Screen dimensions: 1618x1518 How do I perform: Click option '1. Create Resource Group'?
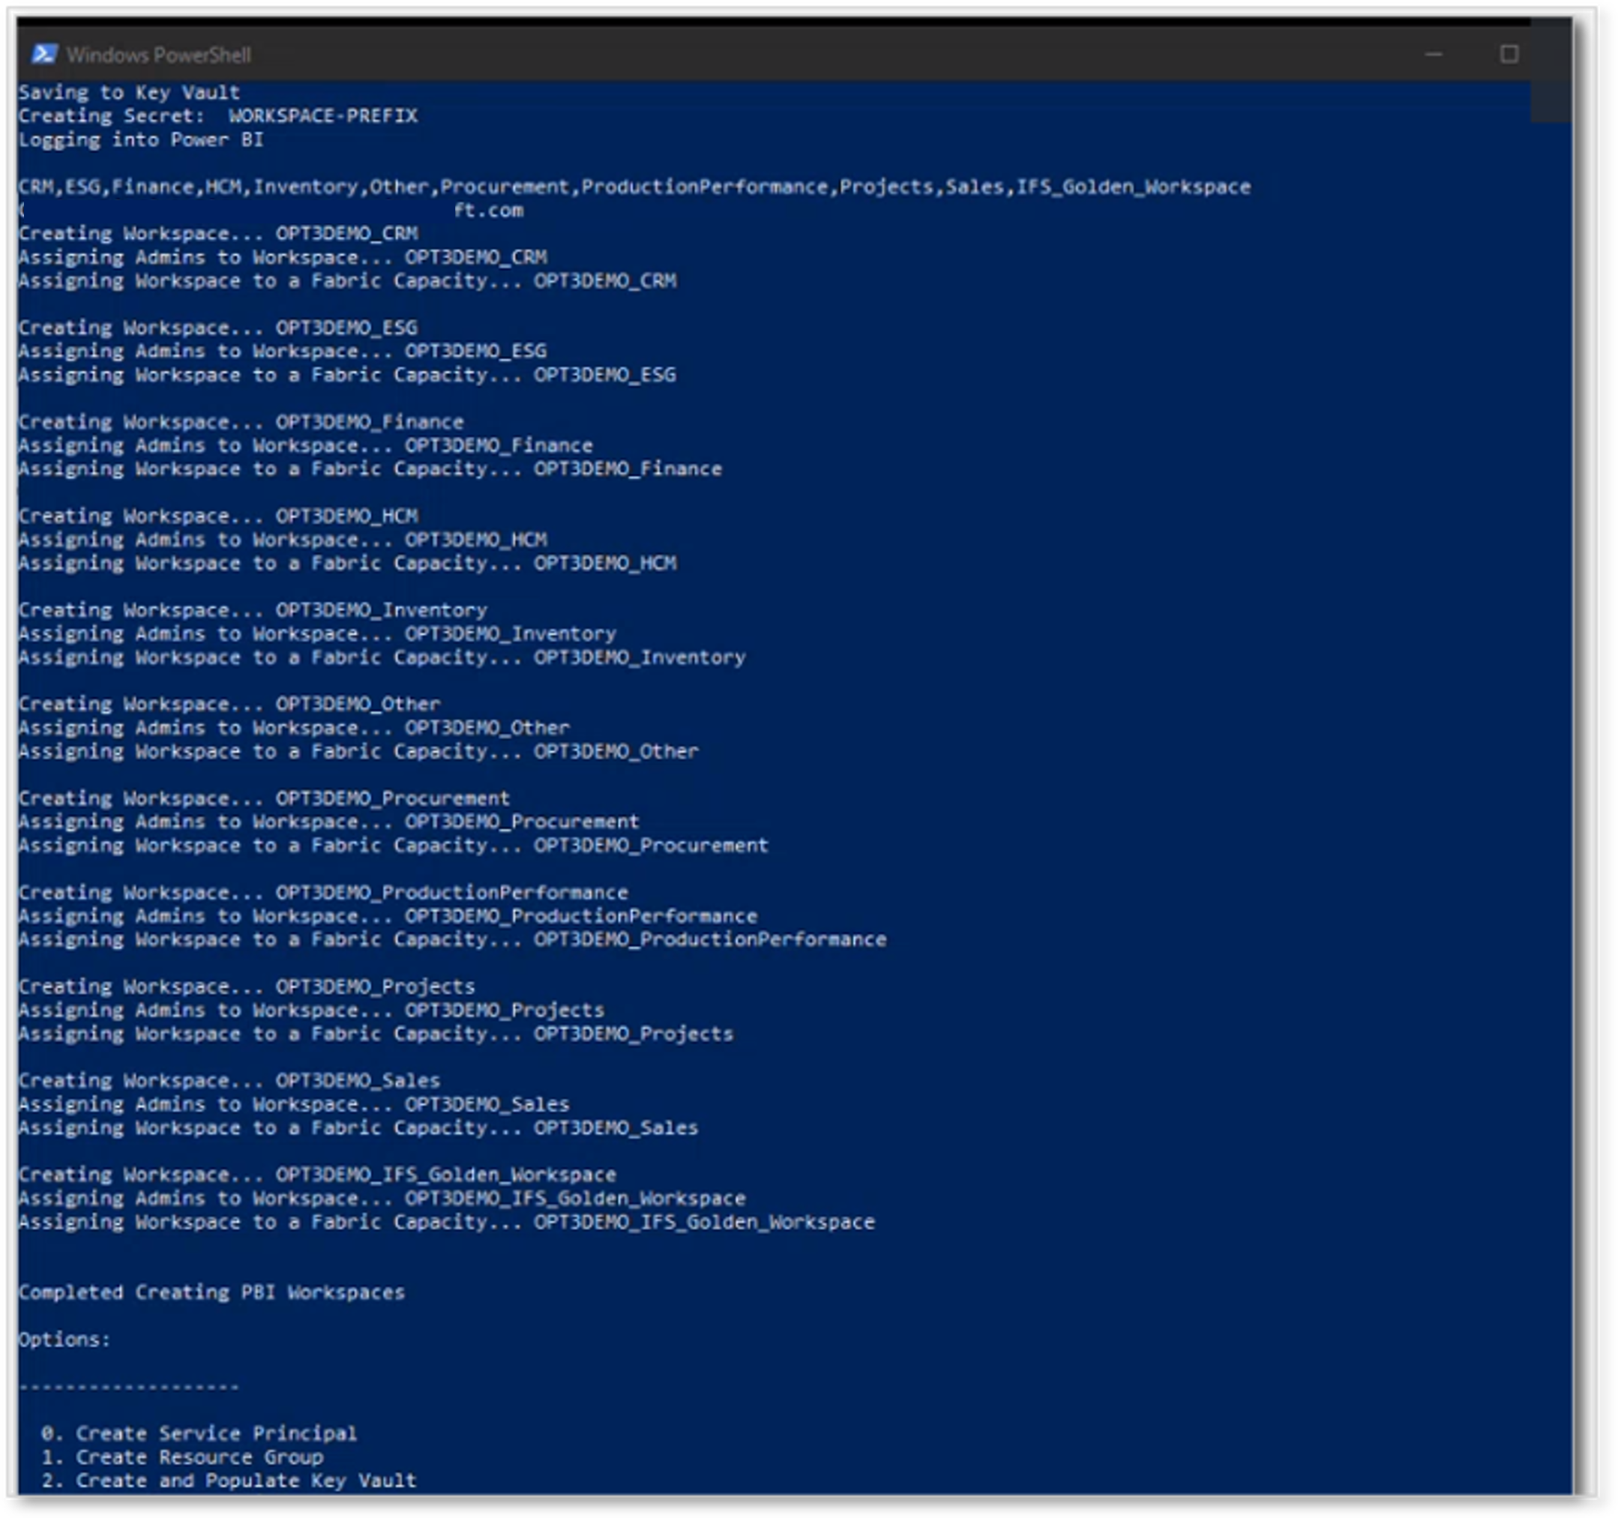point(182,1459)
